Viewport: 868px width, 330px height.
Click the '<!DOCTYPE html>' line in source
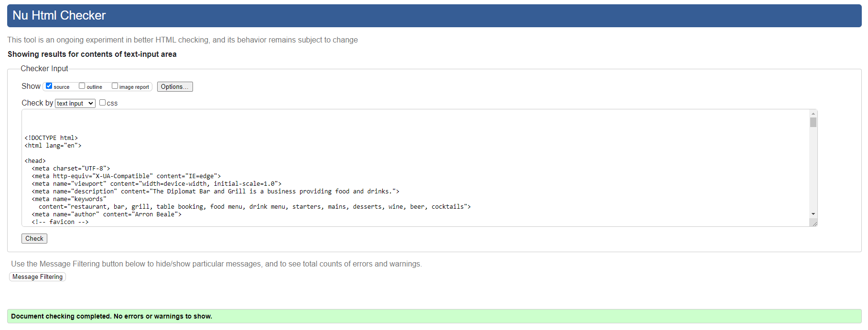(51, 138)
